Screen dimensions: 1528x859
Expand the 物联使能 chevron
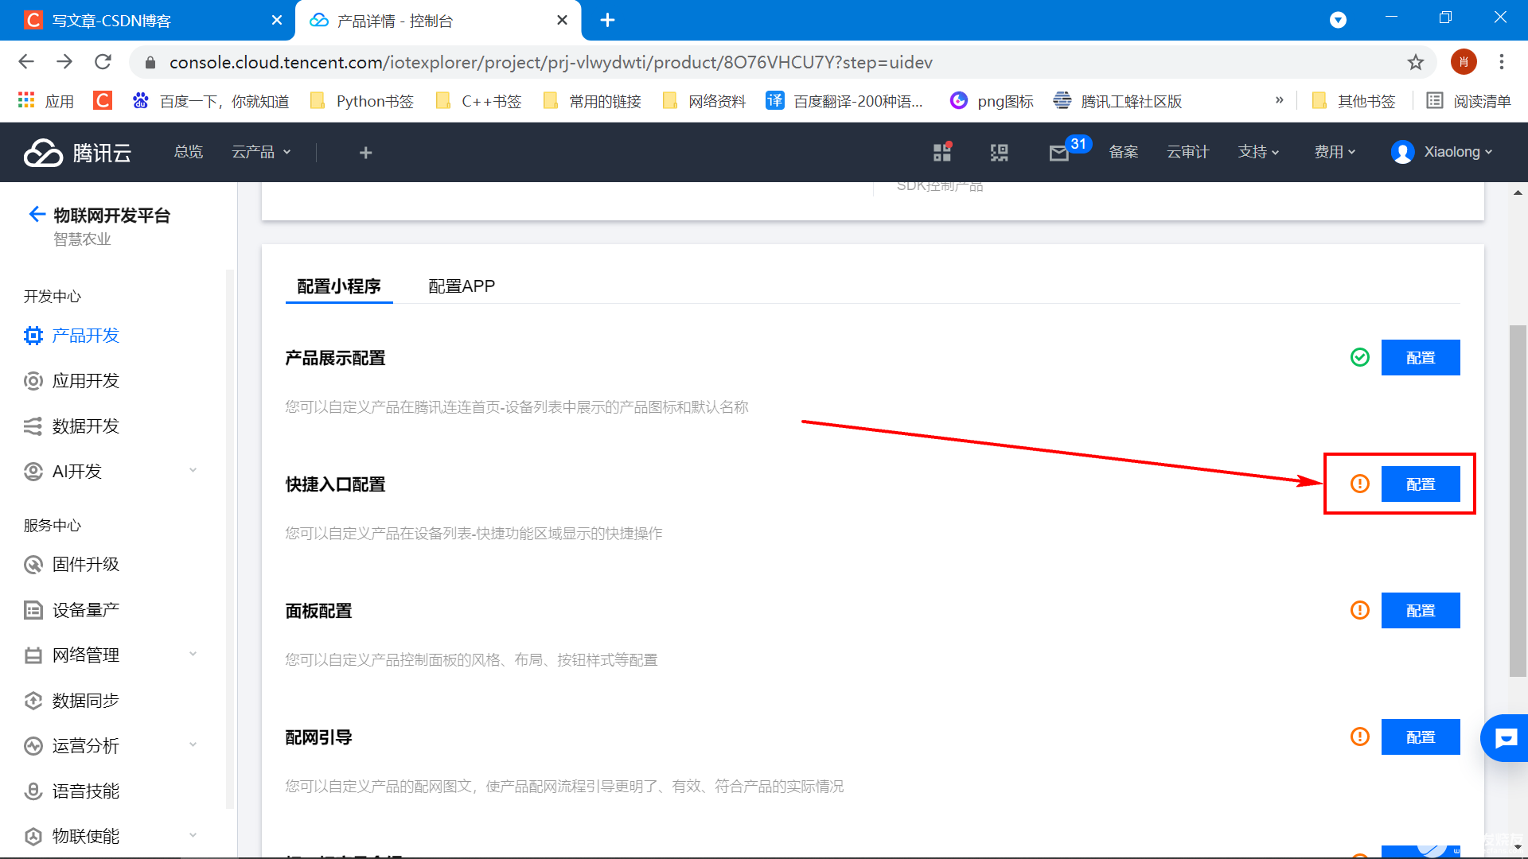pos(193,835)
